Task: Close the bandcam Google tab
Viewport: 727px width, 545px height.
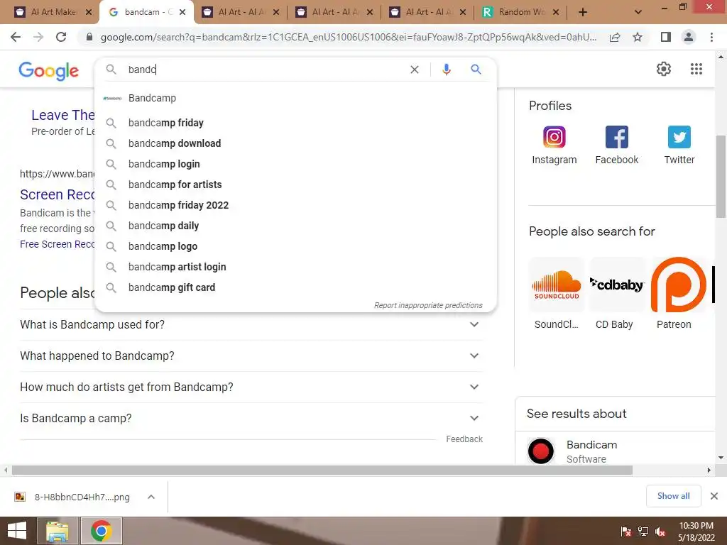Action: pyautogui.click(x=182, y=13)
